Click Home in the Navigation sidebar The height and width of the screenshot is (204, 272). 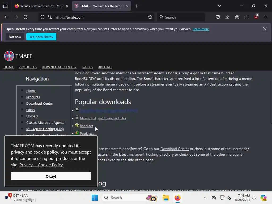[31, 91]
